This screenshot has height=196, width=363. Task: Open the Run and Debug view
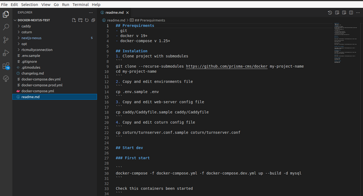coord(6,53)
